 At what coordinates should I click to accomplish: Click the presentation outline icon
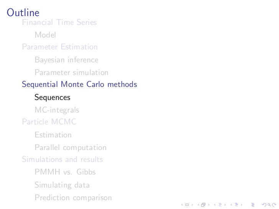[253, 205]
